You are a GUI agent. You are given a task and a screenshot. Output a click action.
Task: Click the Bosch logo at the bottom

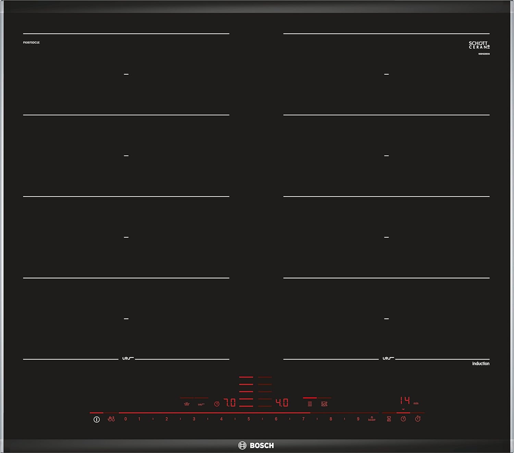click(256, 445)
